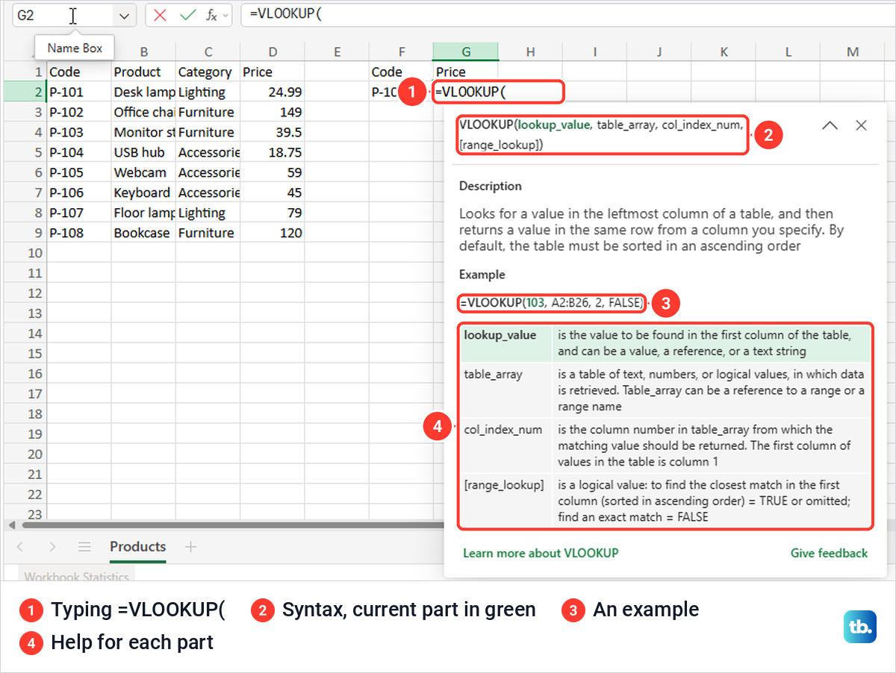Screen dimensions: 896x673
Task: Click cell with price 120
Action: 273,233
